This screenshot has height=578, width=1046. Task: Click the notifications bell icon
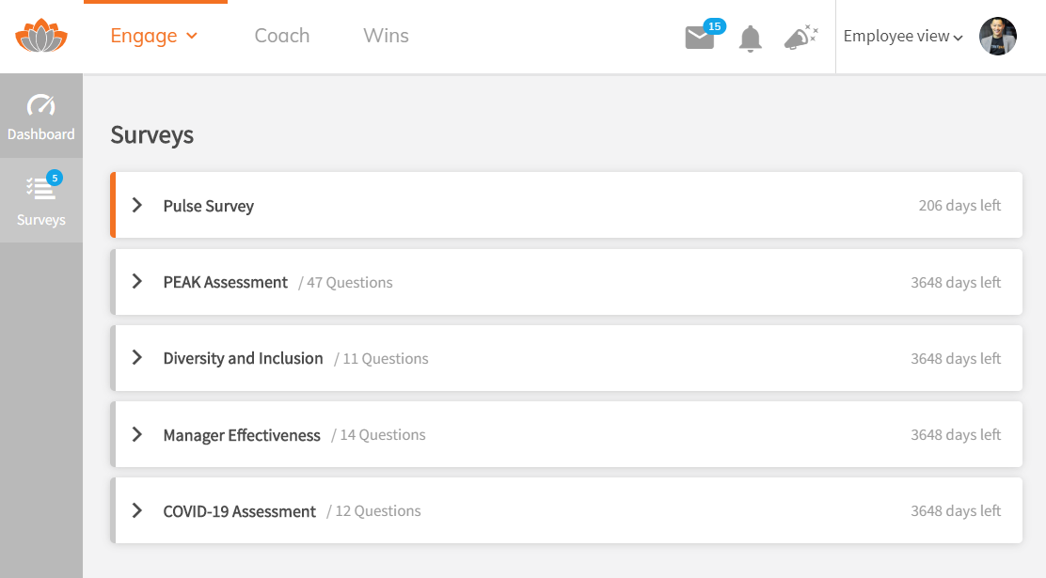(x=751, y=39)
